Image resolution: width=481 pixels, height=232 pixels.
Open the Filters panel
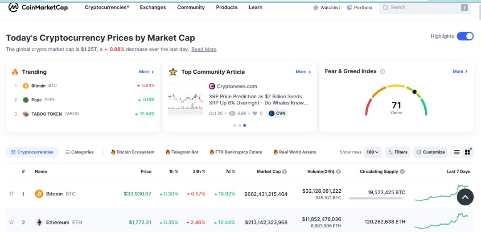click(398, 152)
